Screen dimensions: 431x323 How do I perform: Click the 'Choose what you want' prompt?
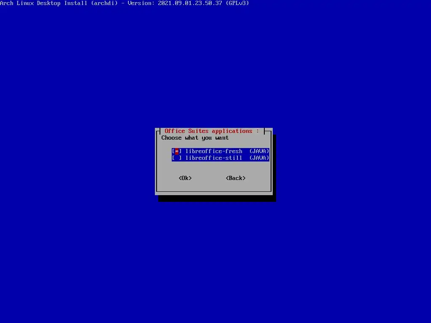tap(195, 138)
